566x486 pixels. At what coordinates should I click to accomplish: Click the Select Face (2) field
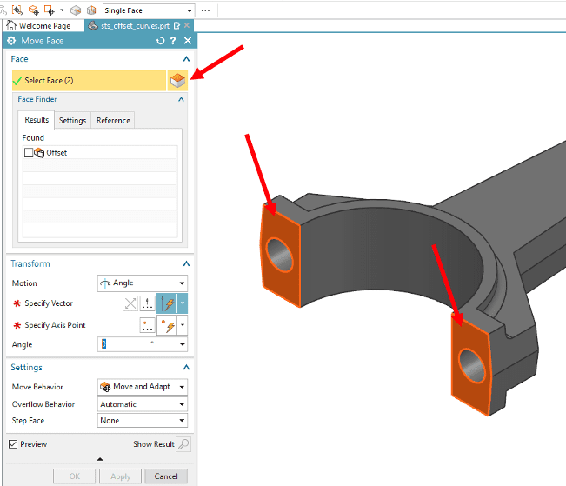[90, 81]
